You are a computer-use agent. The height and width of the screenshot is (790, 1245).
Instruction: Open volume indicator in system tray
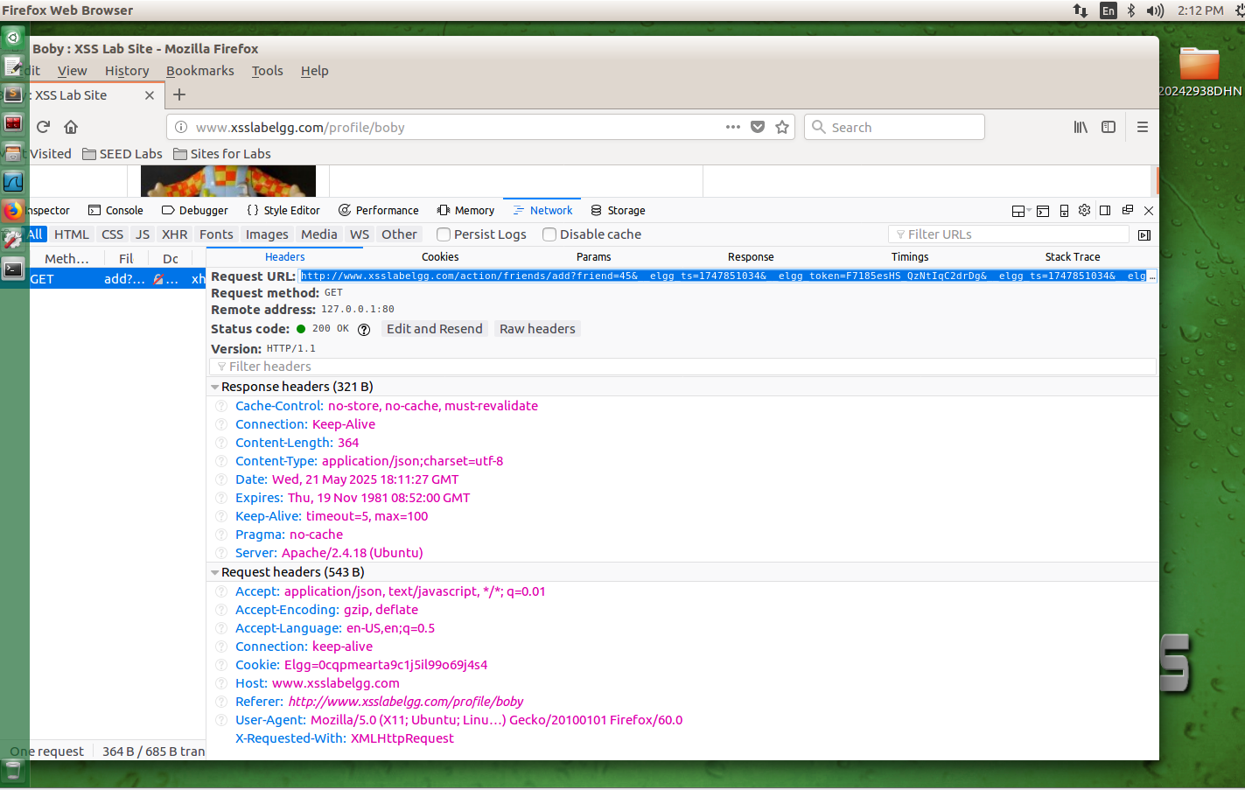[1155, 10]
